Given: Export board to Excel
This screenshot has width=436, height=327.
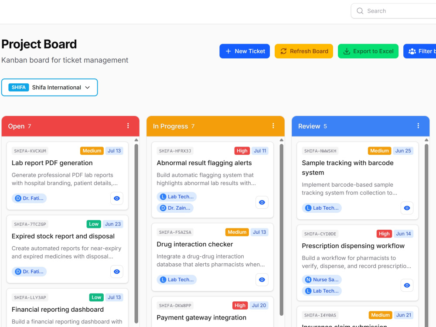Looking at the screenshot, I should coord(368,51).
